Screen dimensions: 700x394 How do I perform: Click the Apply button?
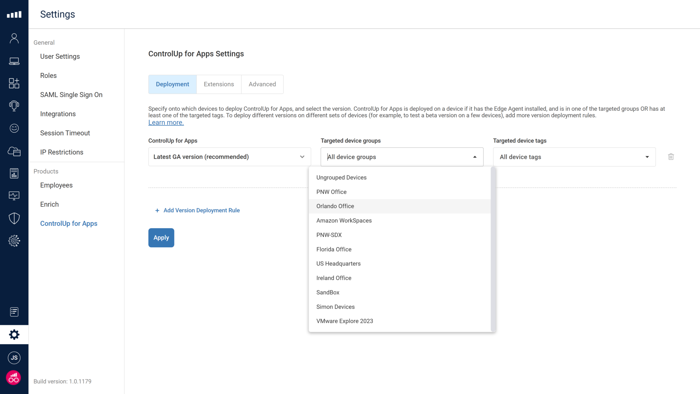161,237
